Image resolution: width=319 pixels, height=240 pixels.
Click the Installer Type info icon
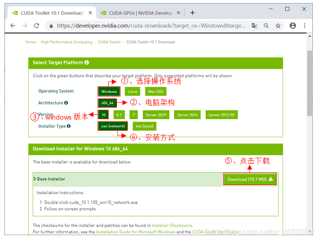pos(69,126)
